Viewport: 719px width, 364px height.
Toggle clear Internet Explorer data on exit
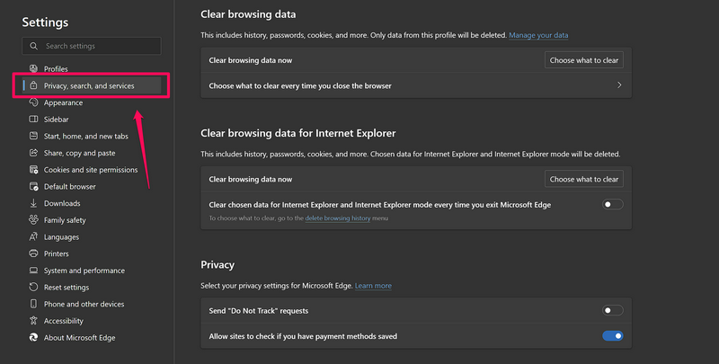[x=612, y=205]
